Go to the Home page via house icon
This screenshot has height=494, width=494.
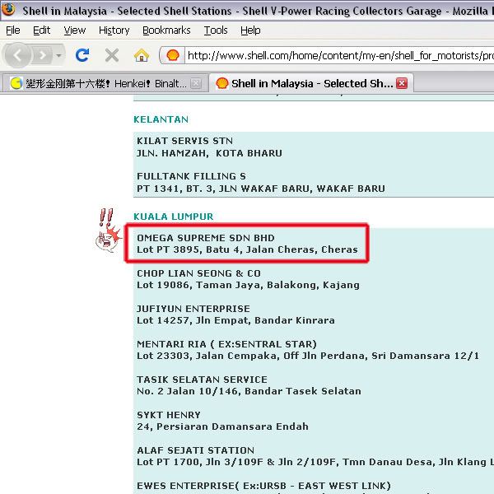tap(142, 56)
